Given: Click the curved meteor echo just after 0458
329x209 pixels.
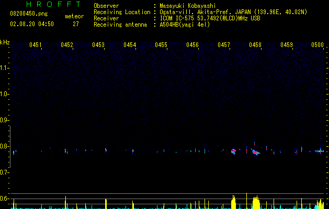Looking at the screenshot, I should tap(256, 152).
